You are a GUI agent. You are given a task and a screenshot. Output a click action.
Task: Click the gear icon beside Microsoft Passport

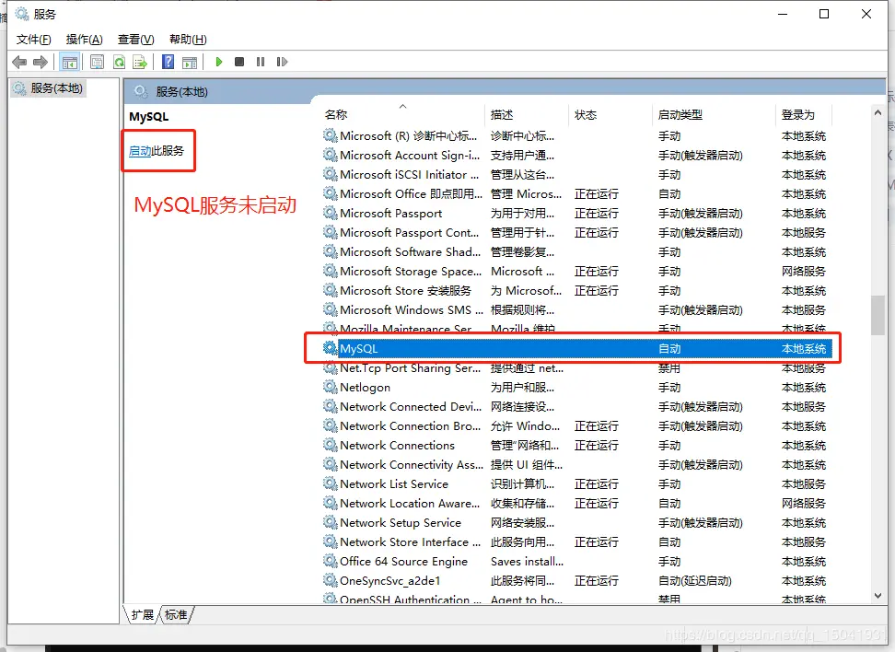(330, 213)
